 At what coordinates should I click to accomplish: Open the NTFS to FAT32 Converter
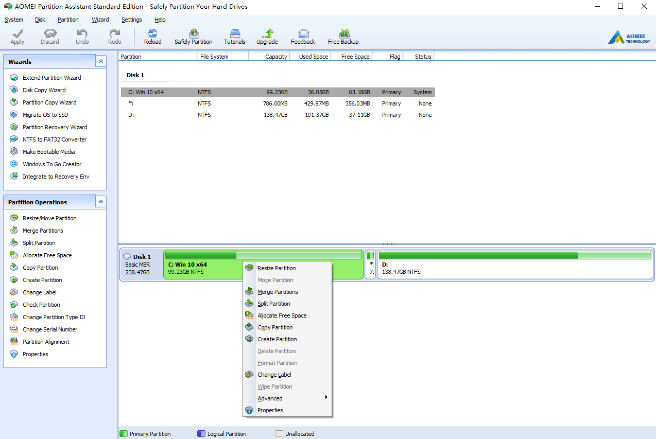(55, 139)
